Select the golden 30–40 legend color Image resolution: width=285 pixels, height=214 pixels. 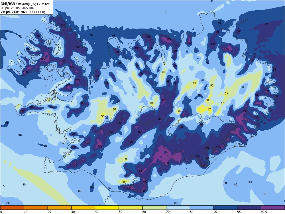pyautogui.click(x=83, y=208)
